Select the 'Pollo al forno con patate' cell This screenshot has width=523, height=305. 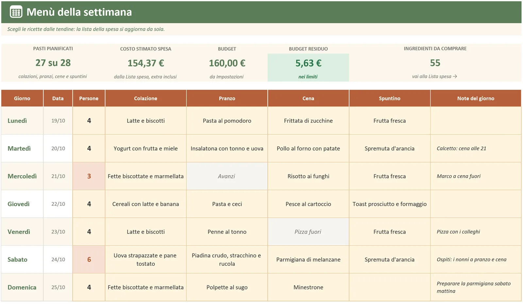[308, 148]
